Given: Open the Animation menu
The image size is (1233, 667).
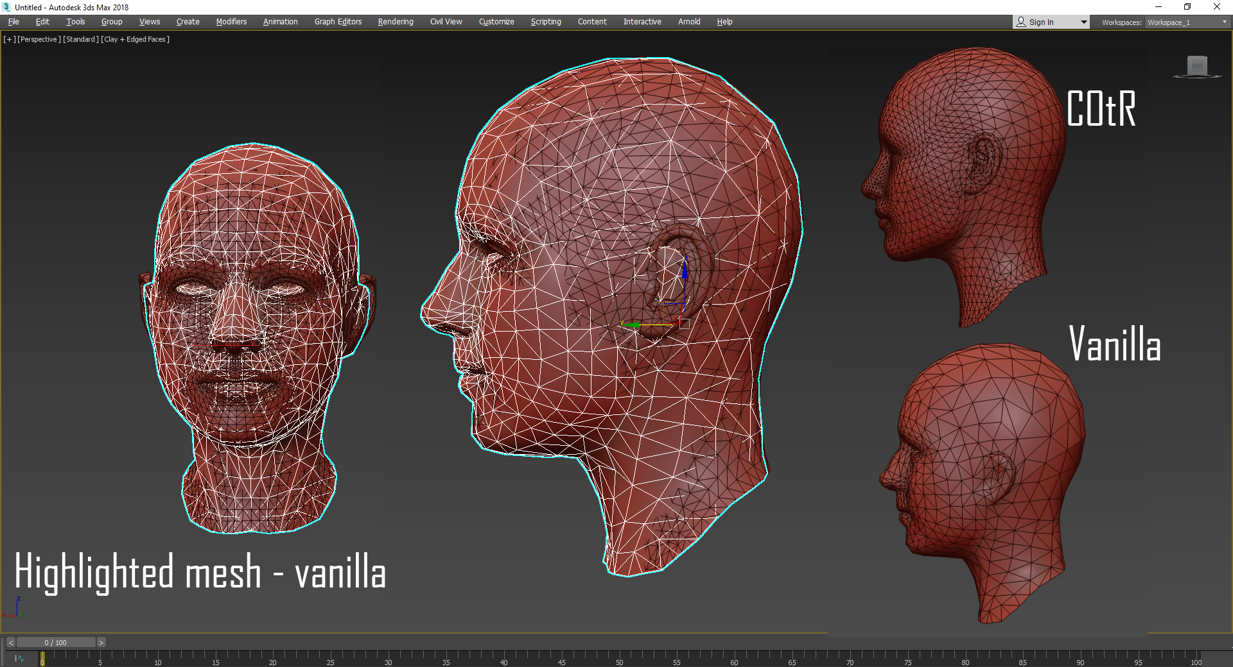Looking at the screenshot, I should (280, 22).
